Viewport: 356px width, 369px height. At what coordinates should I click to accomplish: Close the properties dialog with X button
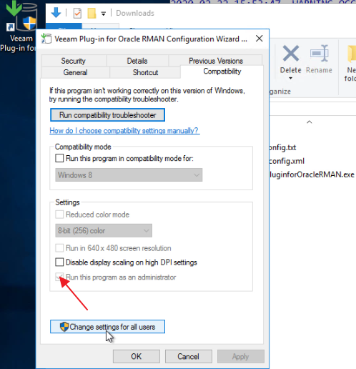259,39
